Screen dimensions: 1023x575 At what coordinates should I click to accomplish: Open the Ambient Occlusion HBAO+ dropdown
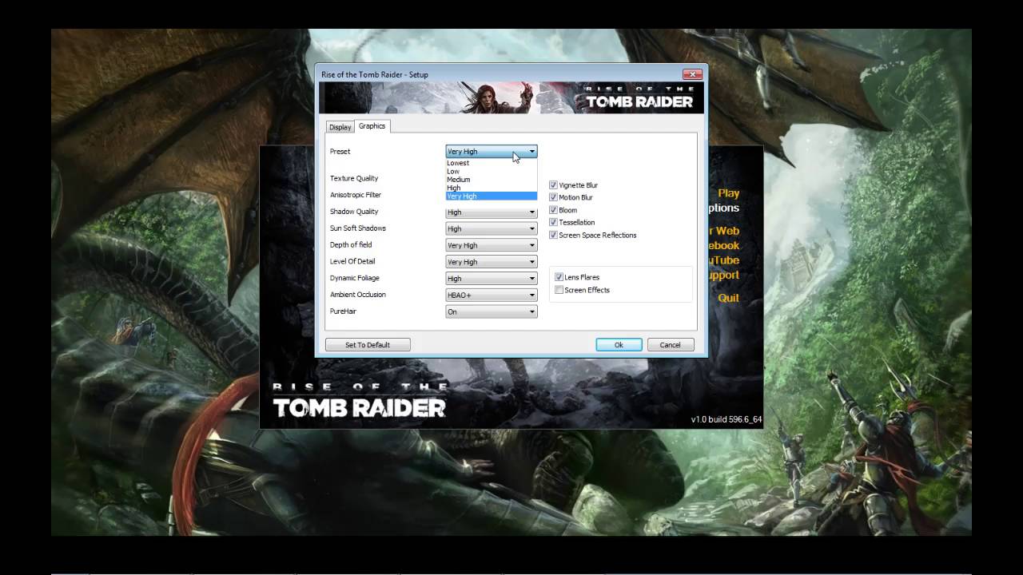[x=492, y=295]
